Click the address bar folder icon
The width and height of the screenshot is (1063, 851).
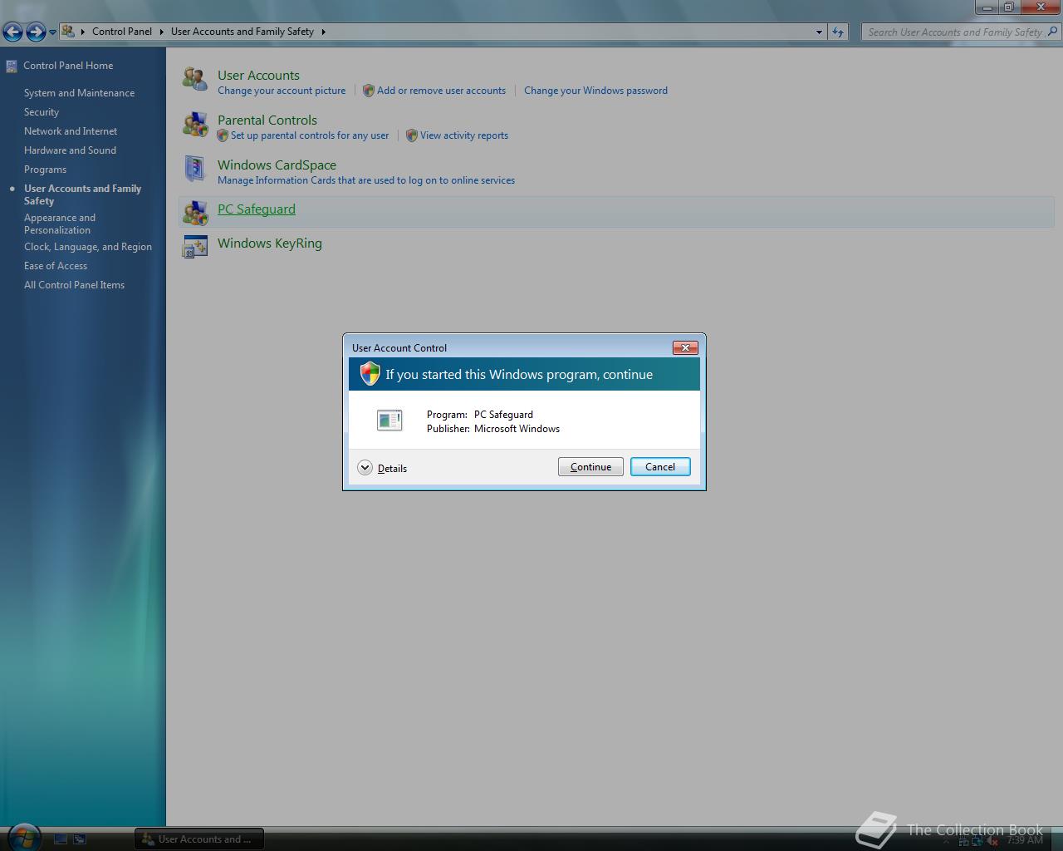click(69, 32)
